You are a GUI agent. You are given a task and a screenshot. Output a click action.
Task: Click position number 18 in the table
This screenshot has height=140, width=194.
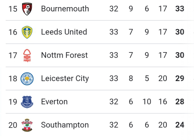pos(13,79)
